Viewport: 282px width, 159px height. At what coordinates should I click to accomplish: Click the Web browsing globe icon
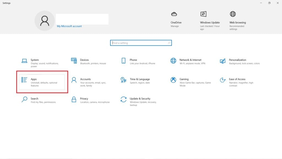click(233, 14)
